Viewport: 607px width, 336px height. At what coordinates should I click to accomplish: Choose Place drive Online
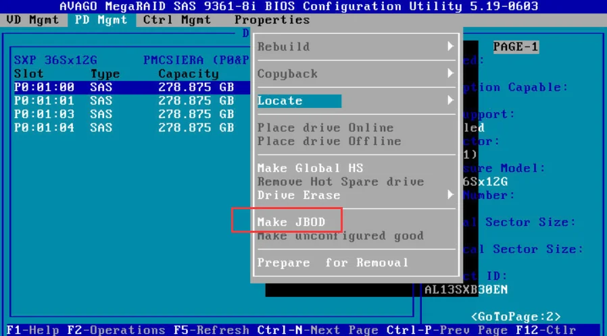(x=326, y=128)
